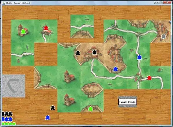Pick up the green meeple on the top-left monastery
This screenshot has width=173, height=127.
23,31
